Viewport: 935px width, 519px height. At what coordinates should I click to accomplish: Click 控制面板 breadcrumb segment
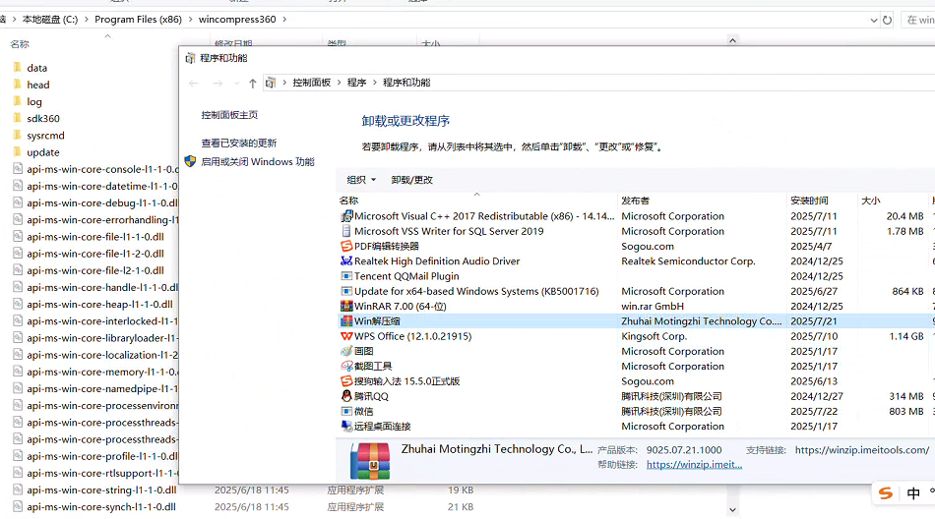click(x=311, y=83)
